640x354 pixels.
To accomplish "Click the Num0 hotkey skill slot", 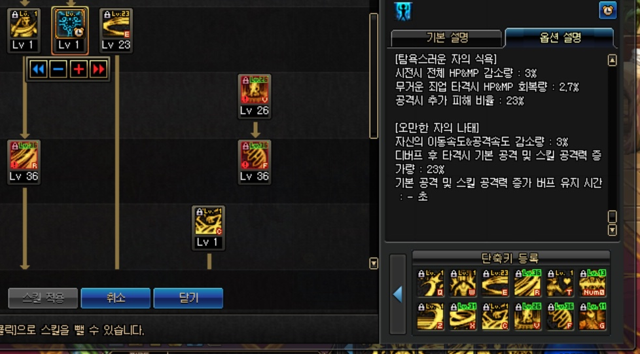I will click(x=592, y=283).
